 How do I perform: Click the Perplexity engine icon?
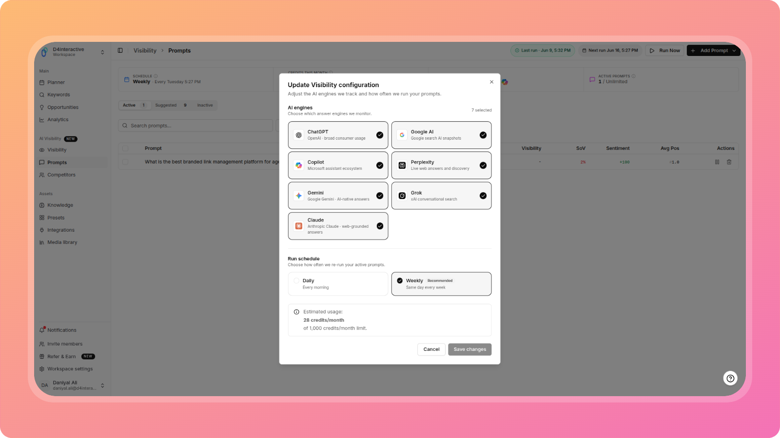pyautogui.click(x=402, y=165)
